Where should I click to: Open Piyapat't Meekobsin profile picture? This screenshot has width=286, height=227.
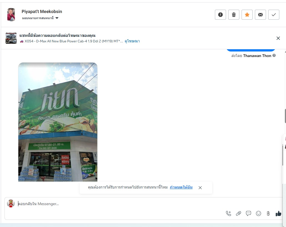coord(11,15)
